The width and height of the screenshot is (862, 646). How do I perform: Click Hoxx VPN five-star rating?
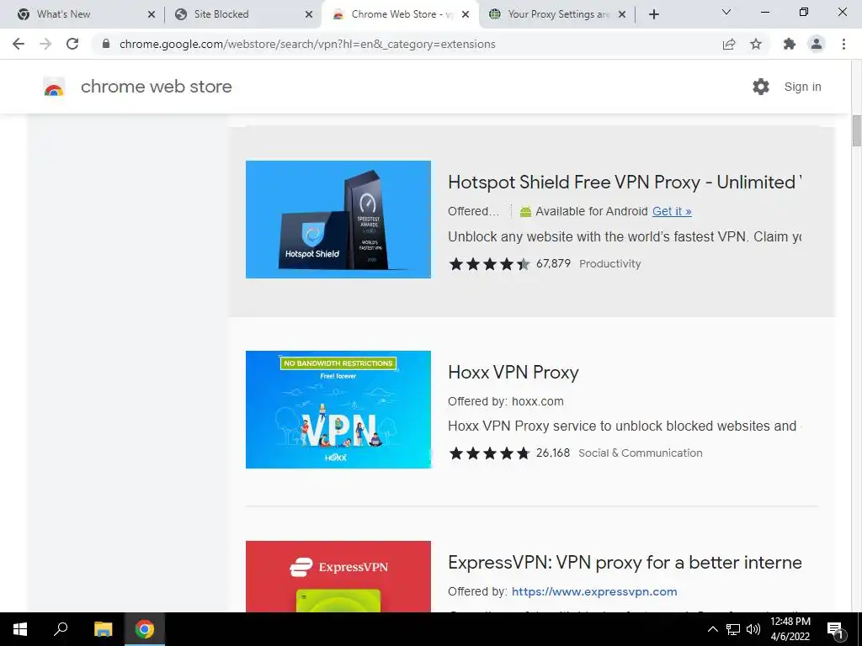(489, 453)
